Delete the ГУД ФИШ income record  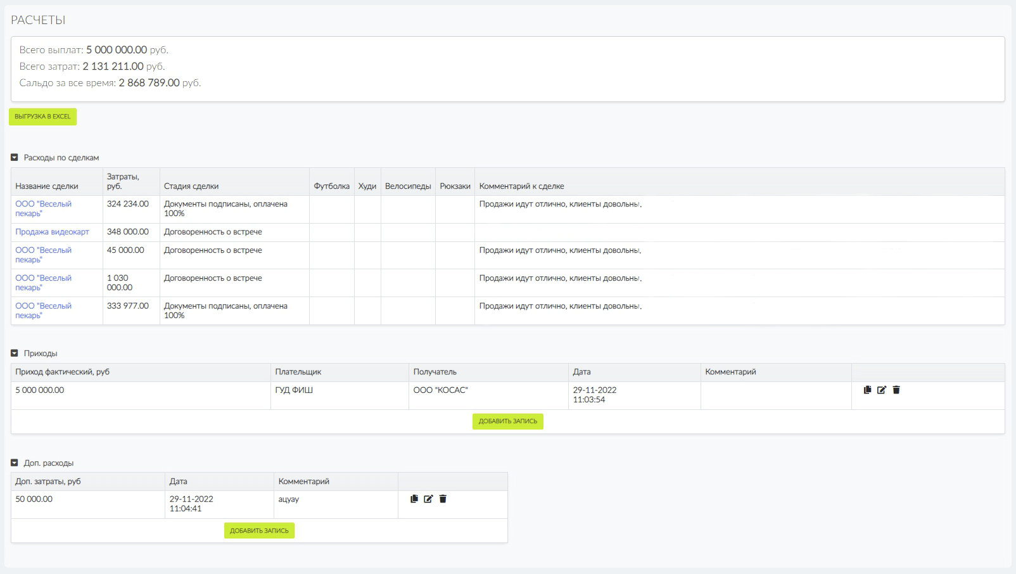point(896,390)
